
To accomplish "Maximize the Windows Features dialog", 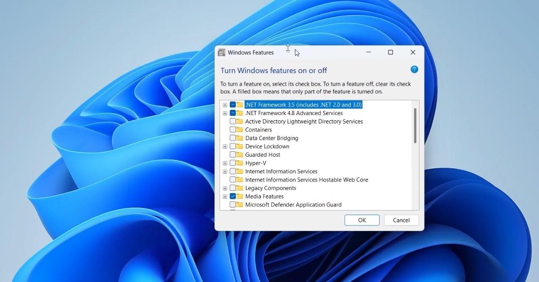I will (390, 53).
